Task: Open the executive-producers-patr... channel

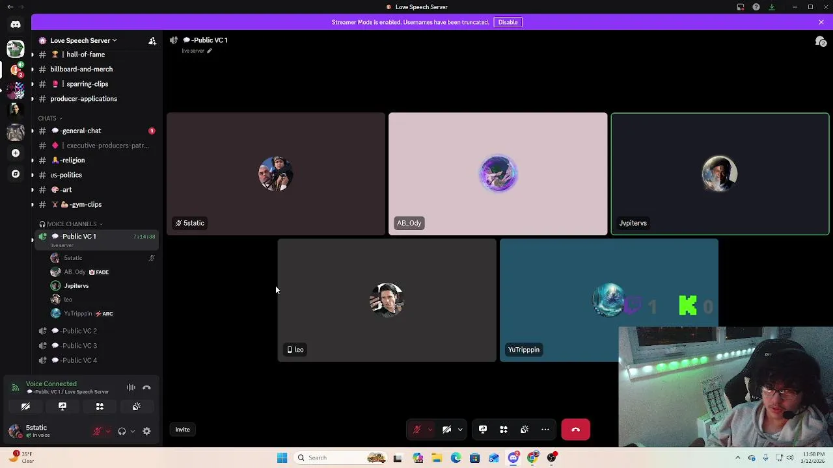Action: tap(95, 146)
